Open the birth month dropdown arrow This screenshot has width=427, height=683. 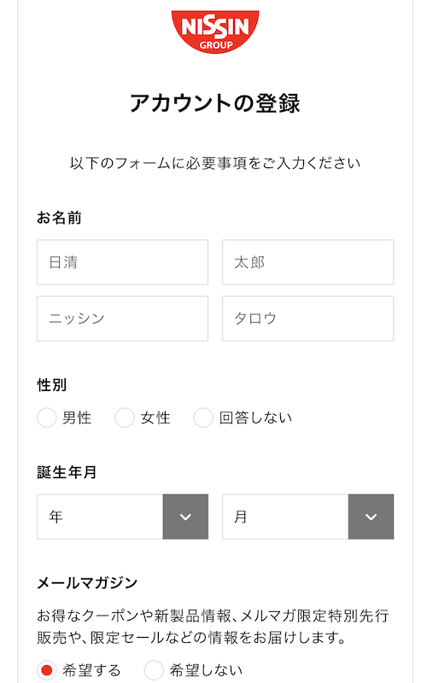(x=371, y=517)
